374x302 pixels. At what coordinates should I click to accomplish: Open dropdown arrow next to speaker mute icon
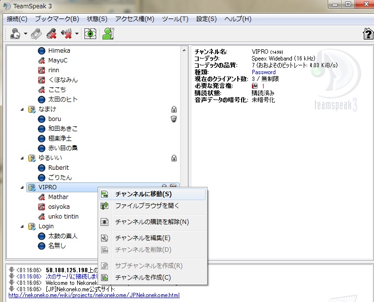pos(77,34)
